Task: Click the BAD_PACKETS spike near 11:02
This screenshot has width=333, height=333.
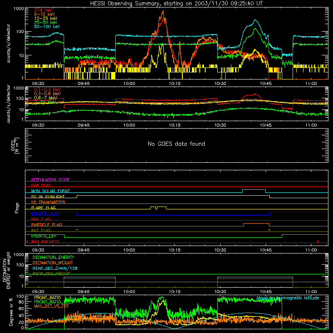Action: [x=318, y=241]
